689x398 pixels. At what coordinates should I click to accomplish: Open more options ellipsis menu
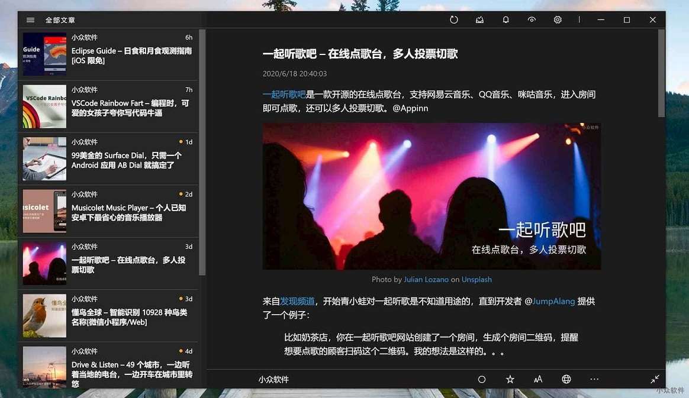tap(594, 379)
